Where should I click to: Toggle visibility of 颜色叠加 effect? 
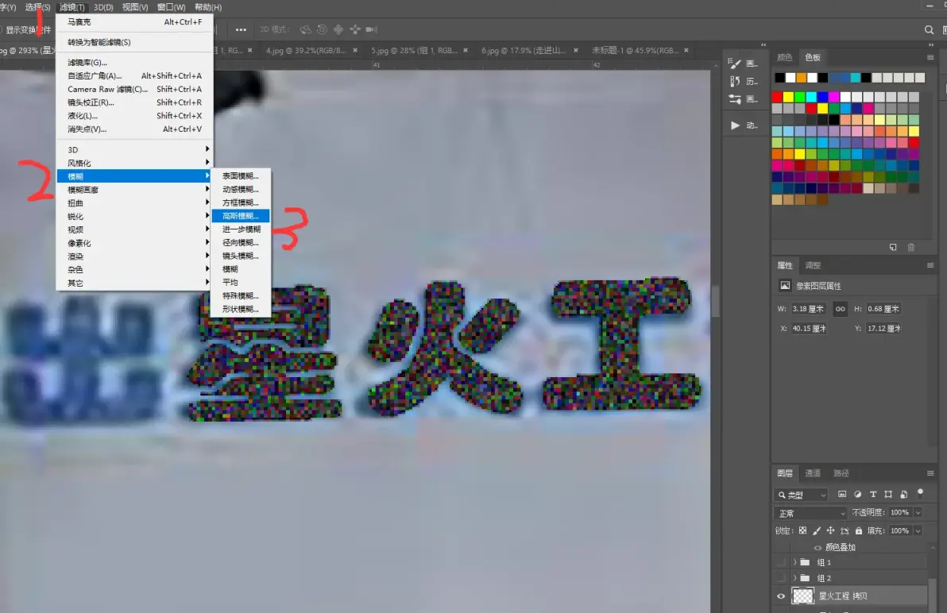click(818, 547)
